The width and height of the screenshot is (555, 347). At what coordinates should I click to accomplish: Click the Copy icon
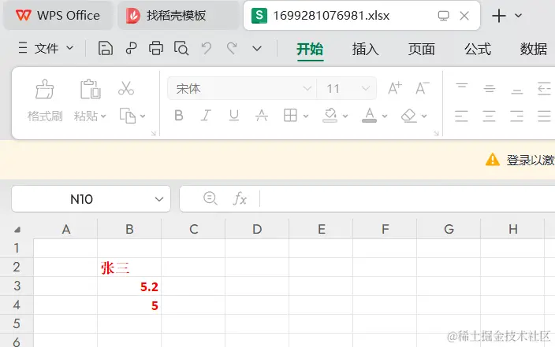point(128,116)
